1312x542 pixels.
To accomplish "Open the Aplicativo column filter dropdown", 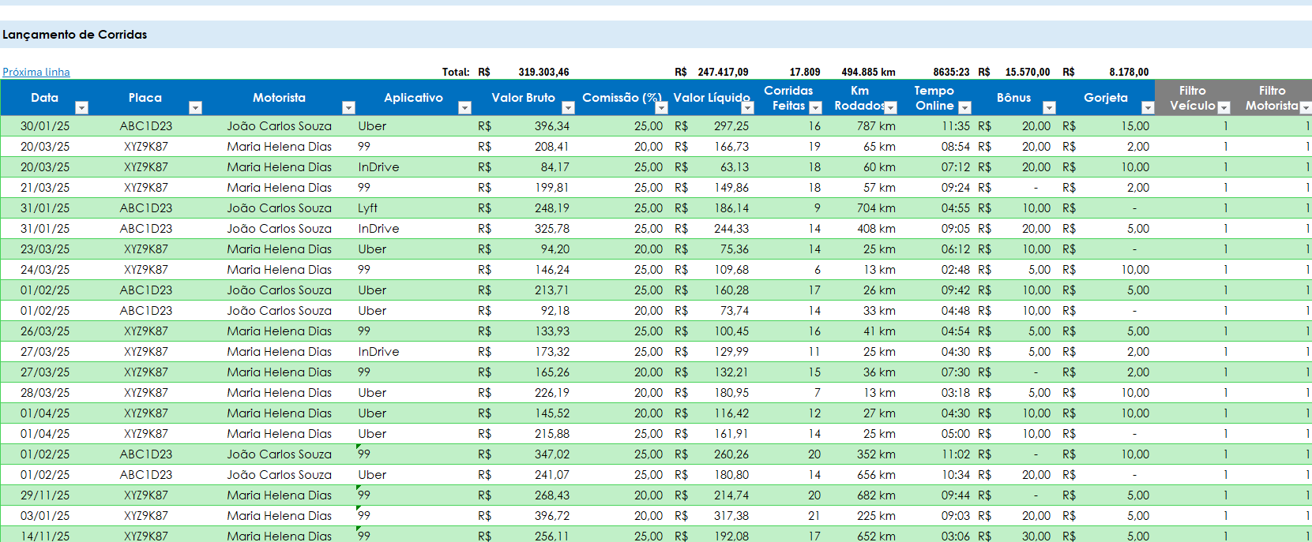I will (464, 107).
